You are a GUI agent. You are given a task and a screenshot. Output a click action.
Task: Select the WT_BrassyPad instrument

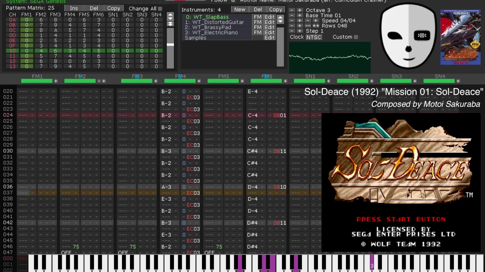point(217,27)
